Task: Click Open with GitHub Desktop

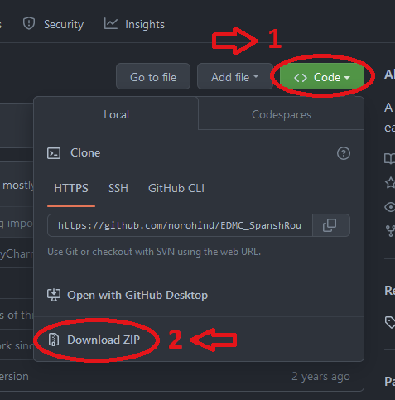Action: [137, 295]
